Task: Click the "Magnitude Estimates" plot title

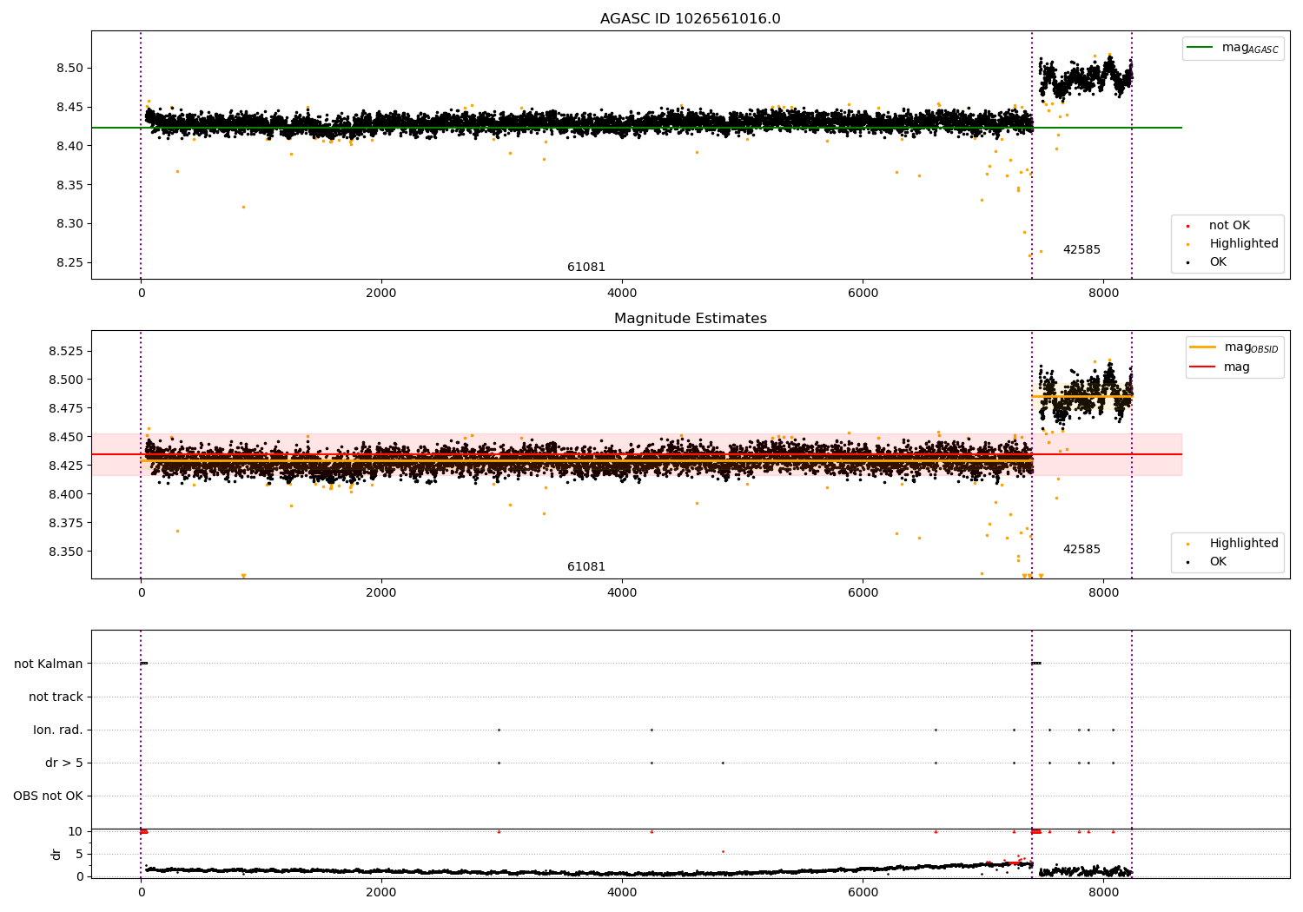Action: click(690, 319)
